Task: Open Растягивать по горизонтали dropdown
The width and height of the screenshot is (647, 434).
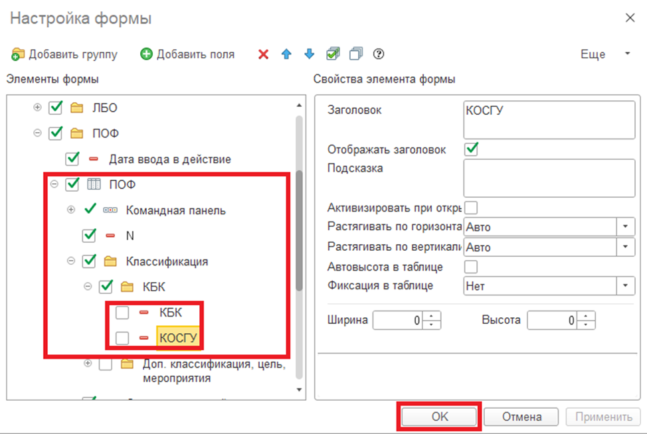Action: click(626, 227)
